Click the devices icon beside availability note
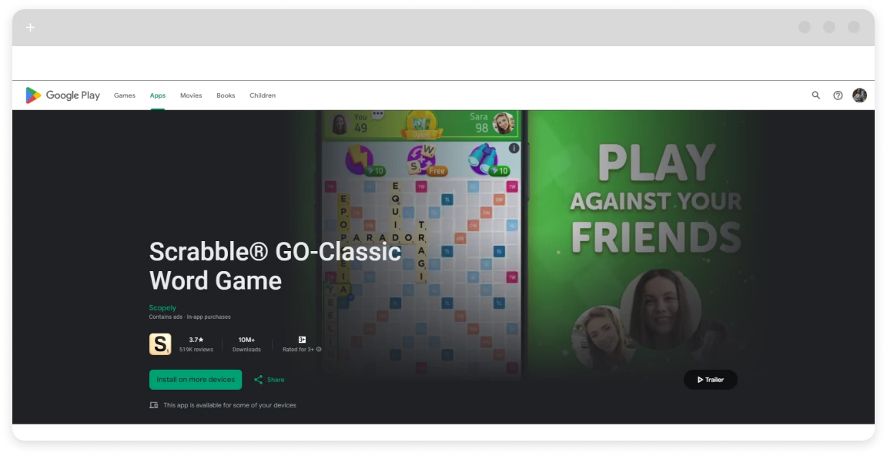The width and height of the screenshot is (887, 456). [x=154, y=405]
